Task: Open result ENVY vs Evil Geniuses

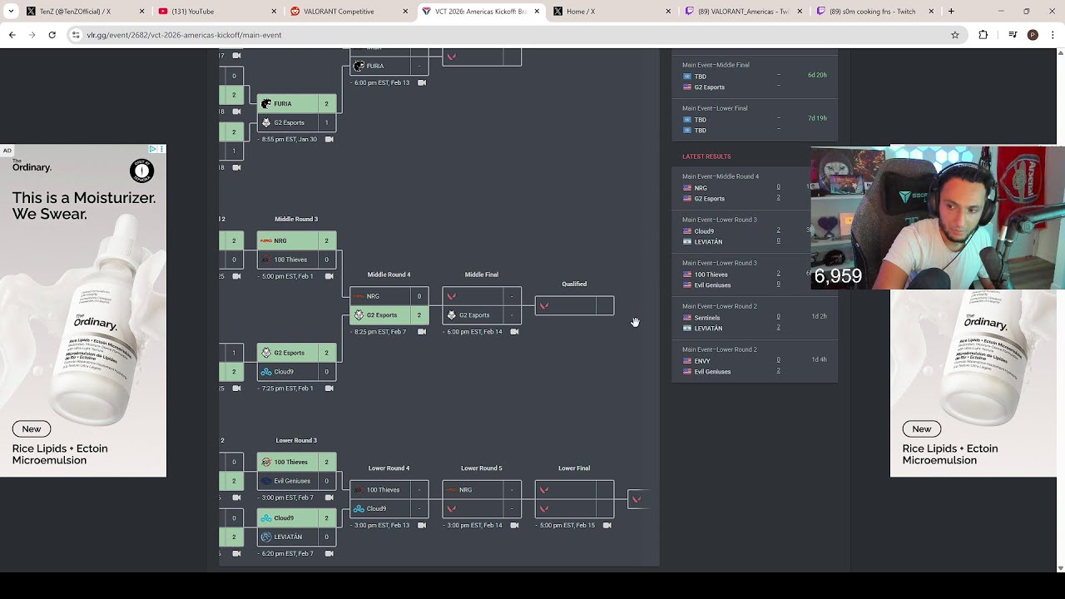Action: pos(755,361)
